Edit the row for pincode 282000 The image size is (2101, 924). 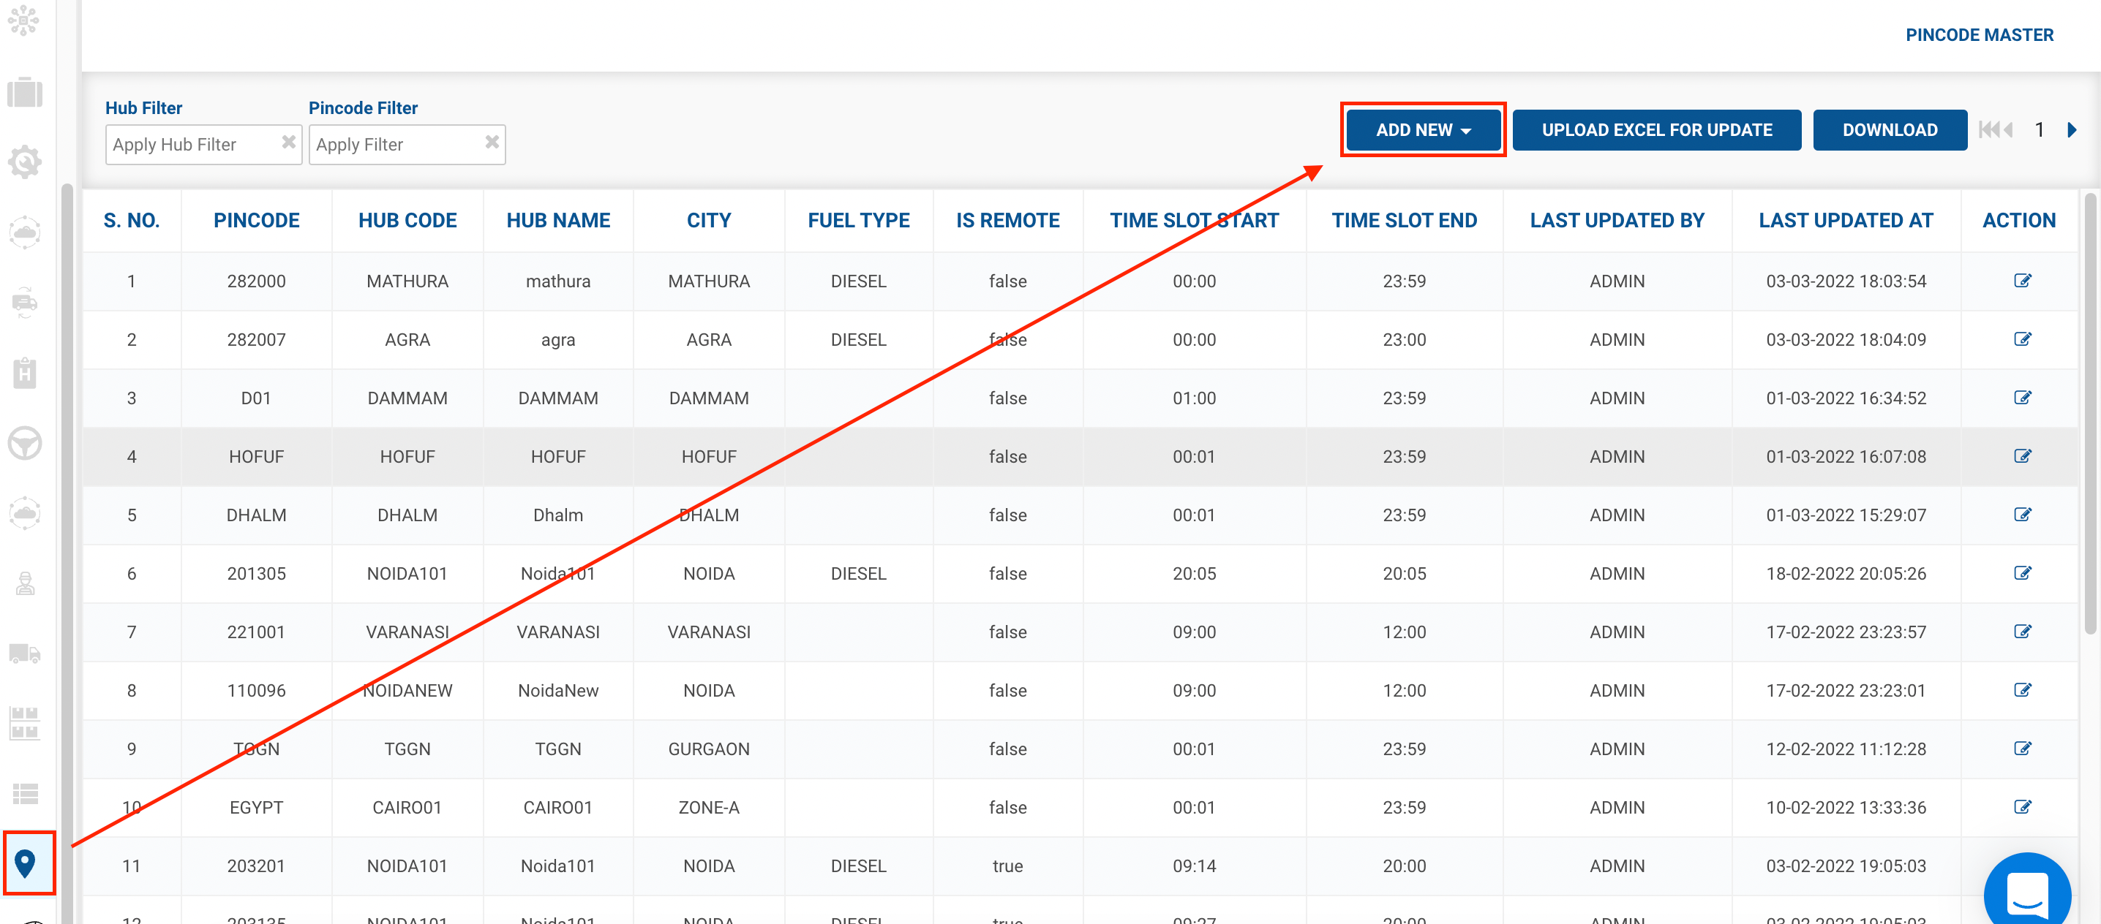pyautogui.click(x=2022, y=281)
